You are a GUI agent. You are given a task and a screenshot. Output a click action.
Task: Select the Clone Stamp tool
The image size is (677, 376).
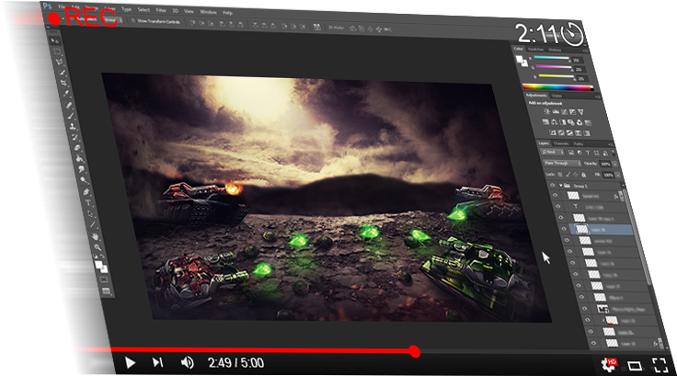(73, 126)
